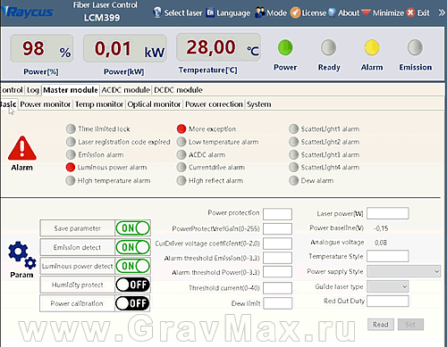Change the interface Language

[228, 12]
